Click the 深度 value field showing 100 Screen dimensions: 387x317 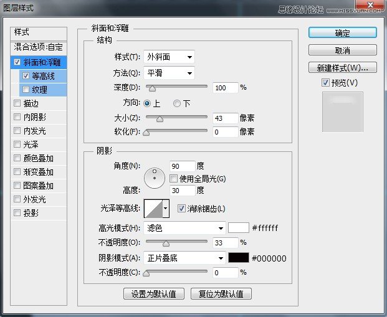[x=226, y=88]
